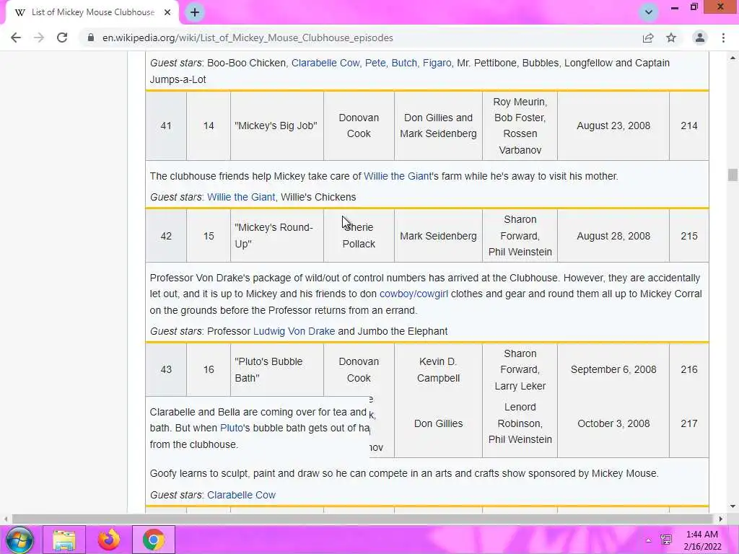Click the scroll up arrow
Screen dimensions: 739x554
coord(732,58)
